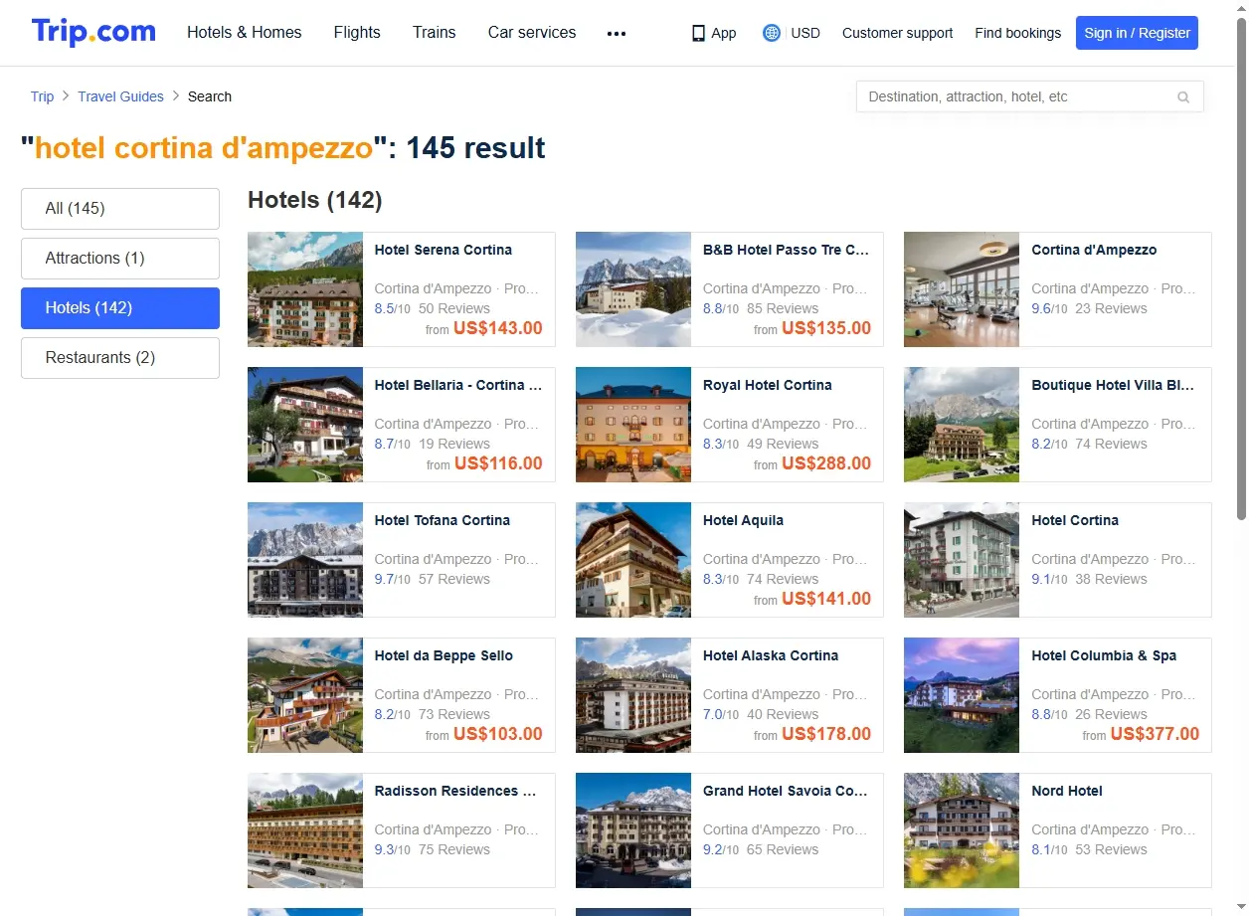Open the Flights menu

pyautogui.click(x=357, y=32)
